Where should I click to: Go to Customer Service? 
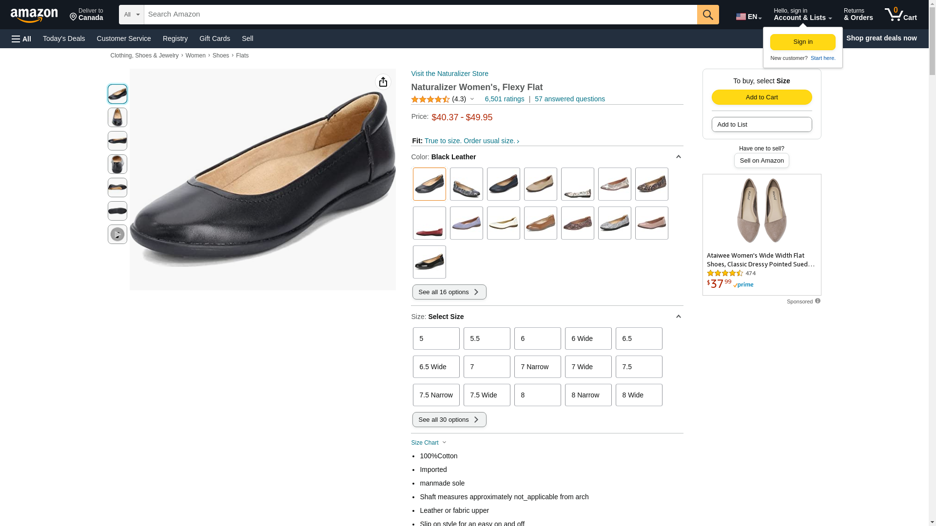124,38
